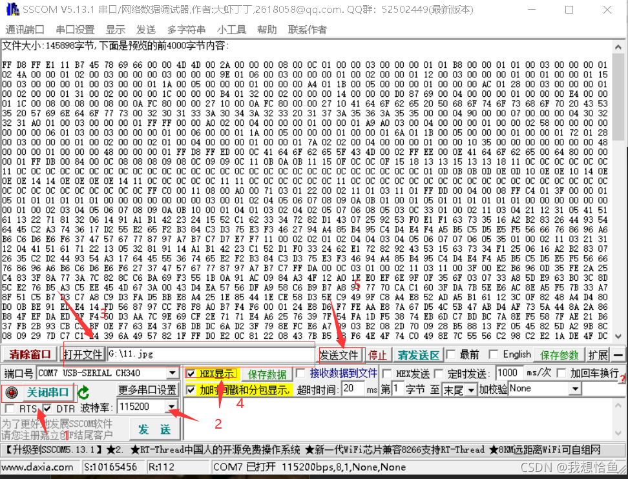
Task: Click the send text input area
Action: pyautogui.click(x=398, y=420)
